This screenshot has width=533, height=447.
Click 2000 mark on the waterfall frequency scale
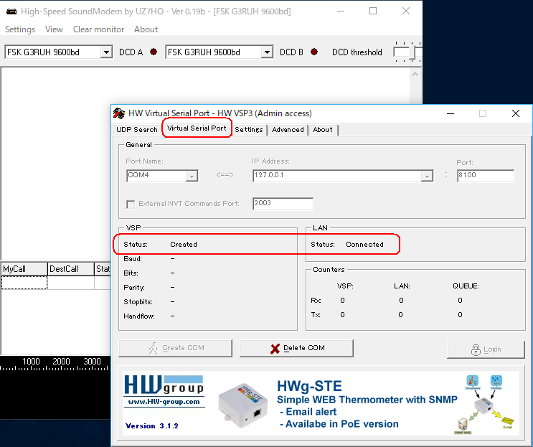tap(61, 362)
